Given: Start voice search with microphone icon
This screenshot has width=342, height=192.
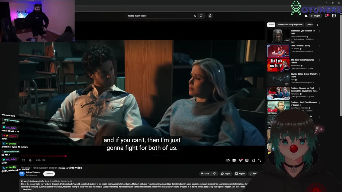Looking at the screenshot, I should (210, 16).
